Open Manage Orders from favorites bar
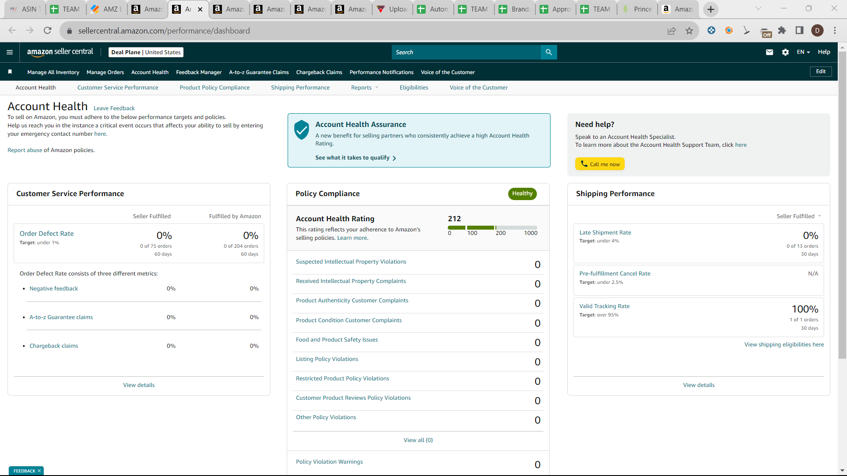 point(105,72)
